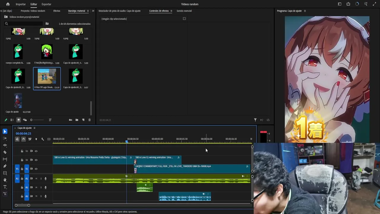Click the new bin folder icon

pyautogui.click(x=77, y=120)
